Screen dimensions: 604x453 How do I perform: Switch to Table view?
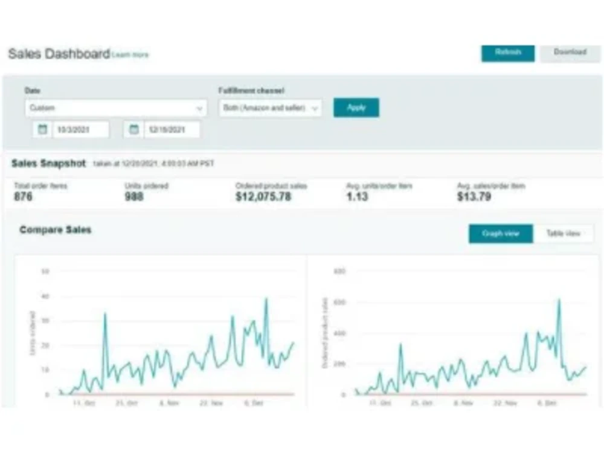563,233
